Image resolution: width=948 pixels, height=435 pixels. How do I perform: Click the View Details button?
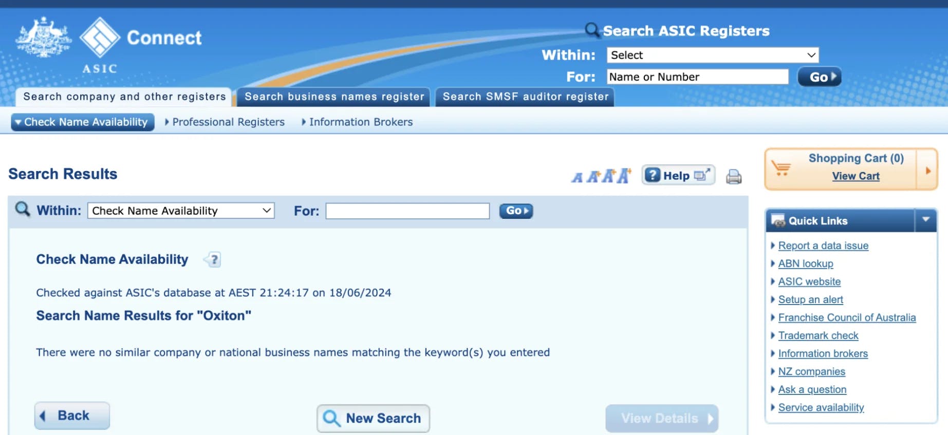pyautogui.click(x=662, y=418)
